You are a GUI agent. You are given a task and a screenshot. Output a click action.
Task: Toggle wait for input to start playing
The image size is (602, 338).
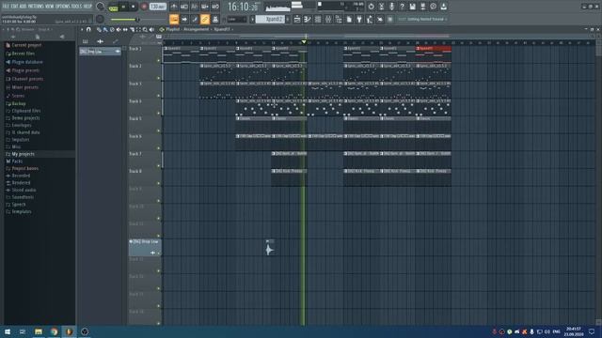click(184, 7)
